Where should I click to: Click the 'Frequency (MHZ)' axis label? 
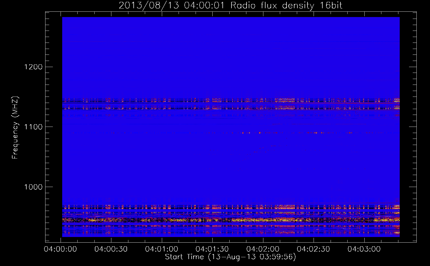[15, 128]
